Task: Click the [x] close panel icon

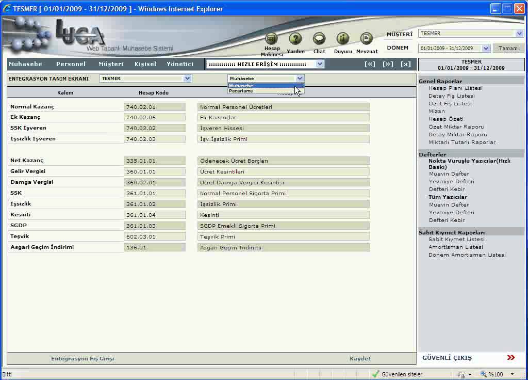Action: pyautogui.click(x=406, y=64)
